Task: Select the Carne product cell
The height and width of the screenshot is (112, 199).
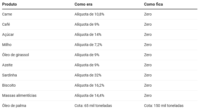Action: [7, 14]
